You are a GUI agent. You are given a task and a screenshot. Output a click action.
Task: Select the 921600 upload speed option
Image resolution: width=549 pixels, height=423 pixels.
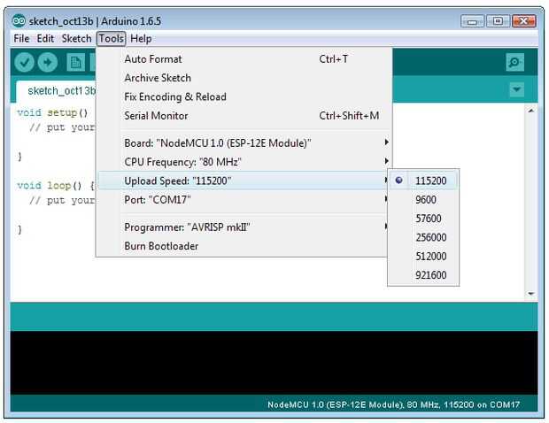coord(423,275)
